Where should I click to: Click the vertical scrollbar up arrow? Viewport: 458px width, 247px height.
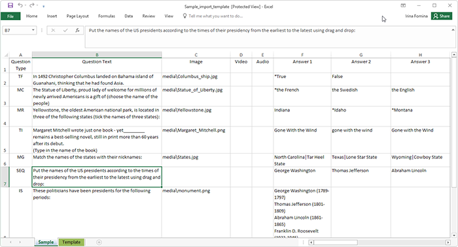453,54
